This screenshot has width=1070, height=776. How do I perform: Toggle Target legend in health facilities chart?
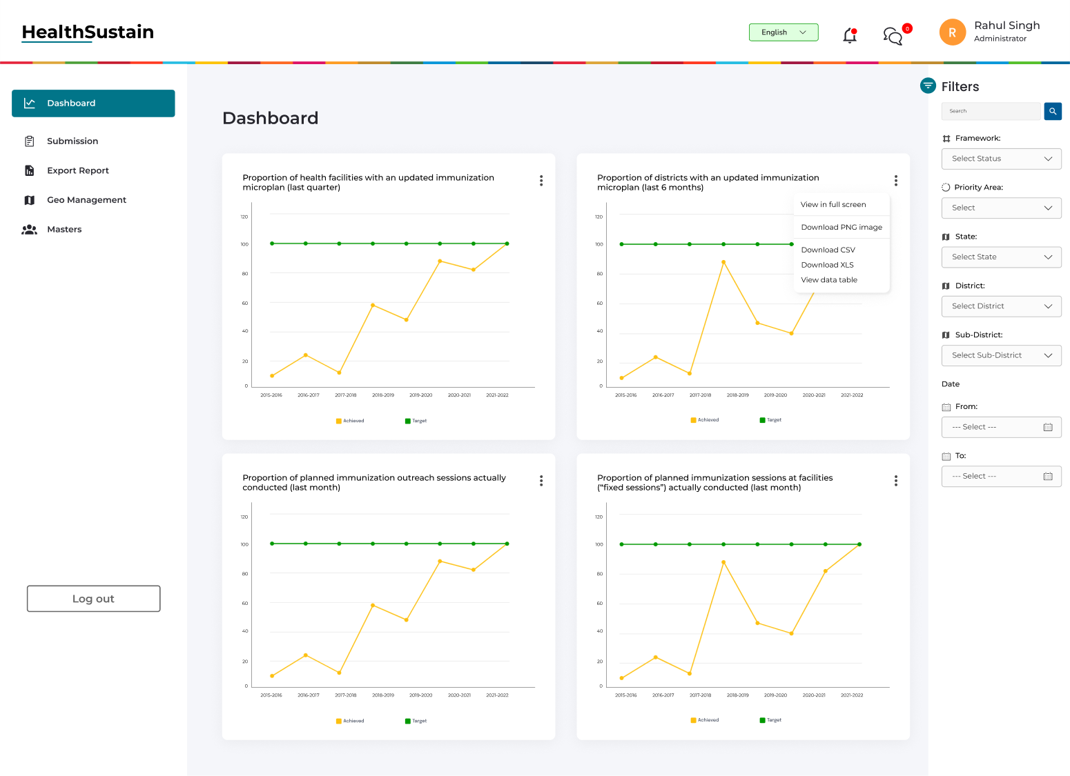pyautogui.click(x=416, y=421)
